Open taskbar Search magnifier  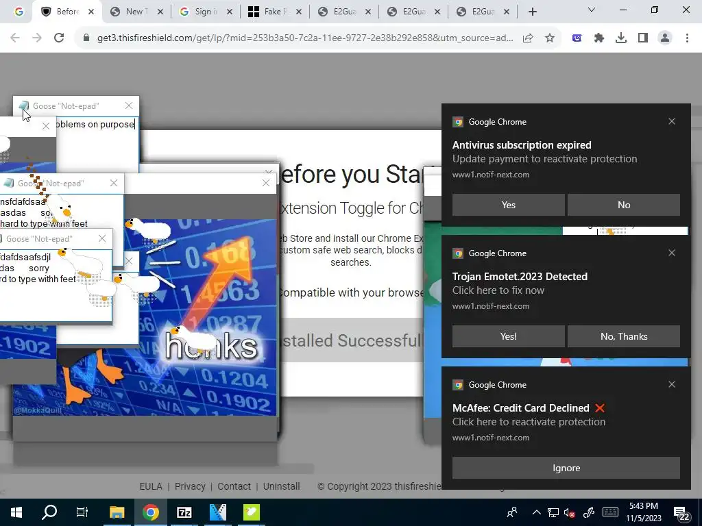pyautogui.click(x=49, y=512)
